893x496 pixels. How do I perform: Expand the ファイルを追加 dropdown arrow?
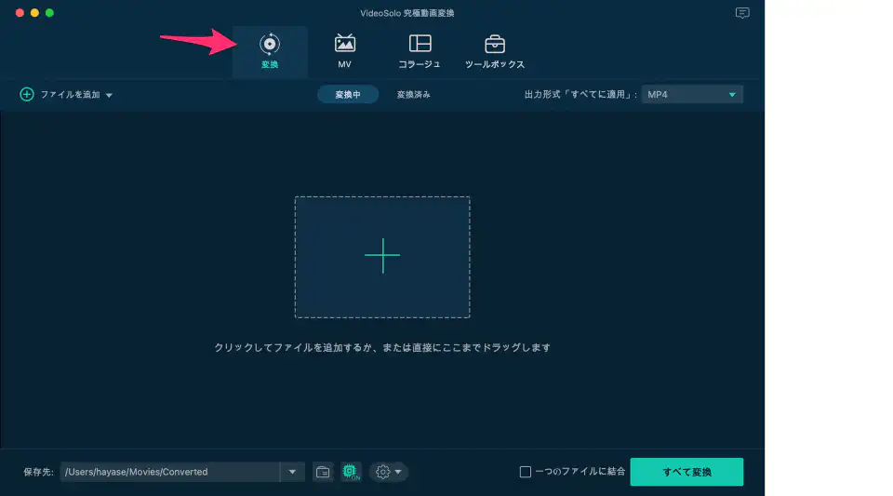coord(109,95)
